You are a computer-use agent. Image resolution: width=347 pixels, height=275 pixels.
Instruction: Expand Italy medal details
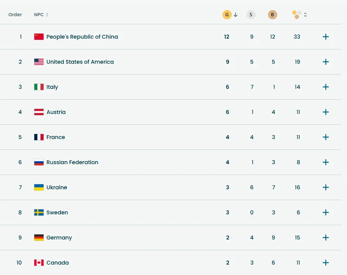coord(326,87)
